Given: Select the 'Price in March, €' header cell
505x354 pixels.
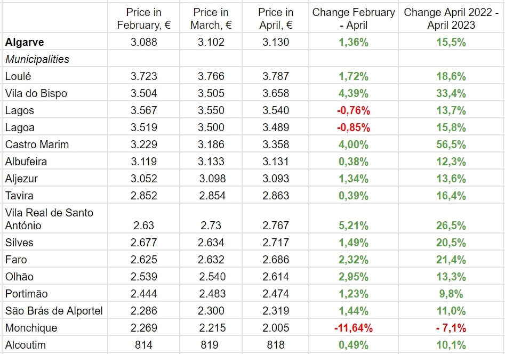Looking at the screenshot, I should click(x=211, y=19).
